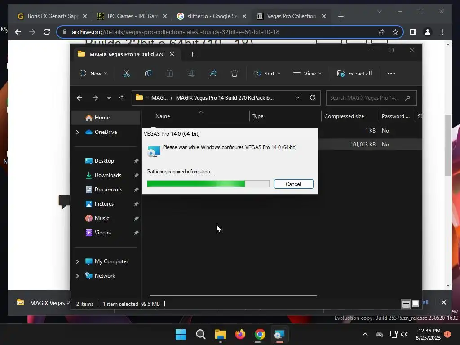Go back in Chrome browser
This screenshot has width=460, height=345.
(18, 32)
